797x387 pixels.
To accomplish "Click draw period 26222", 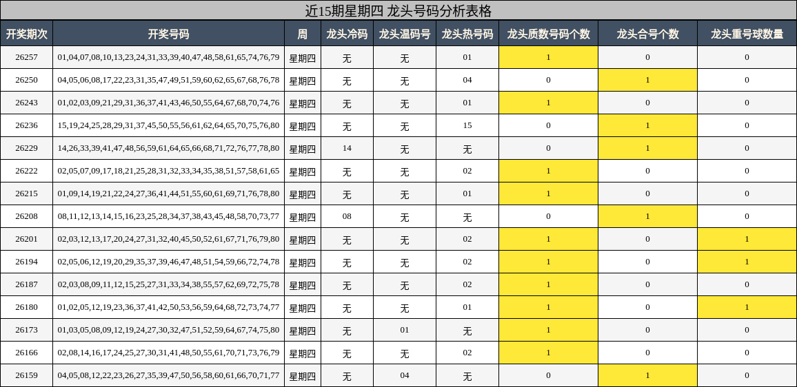I will coord(26,171).
